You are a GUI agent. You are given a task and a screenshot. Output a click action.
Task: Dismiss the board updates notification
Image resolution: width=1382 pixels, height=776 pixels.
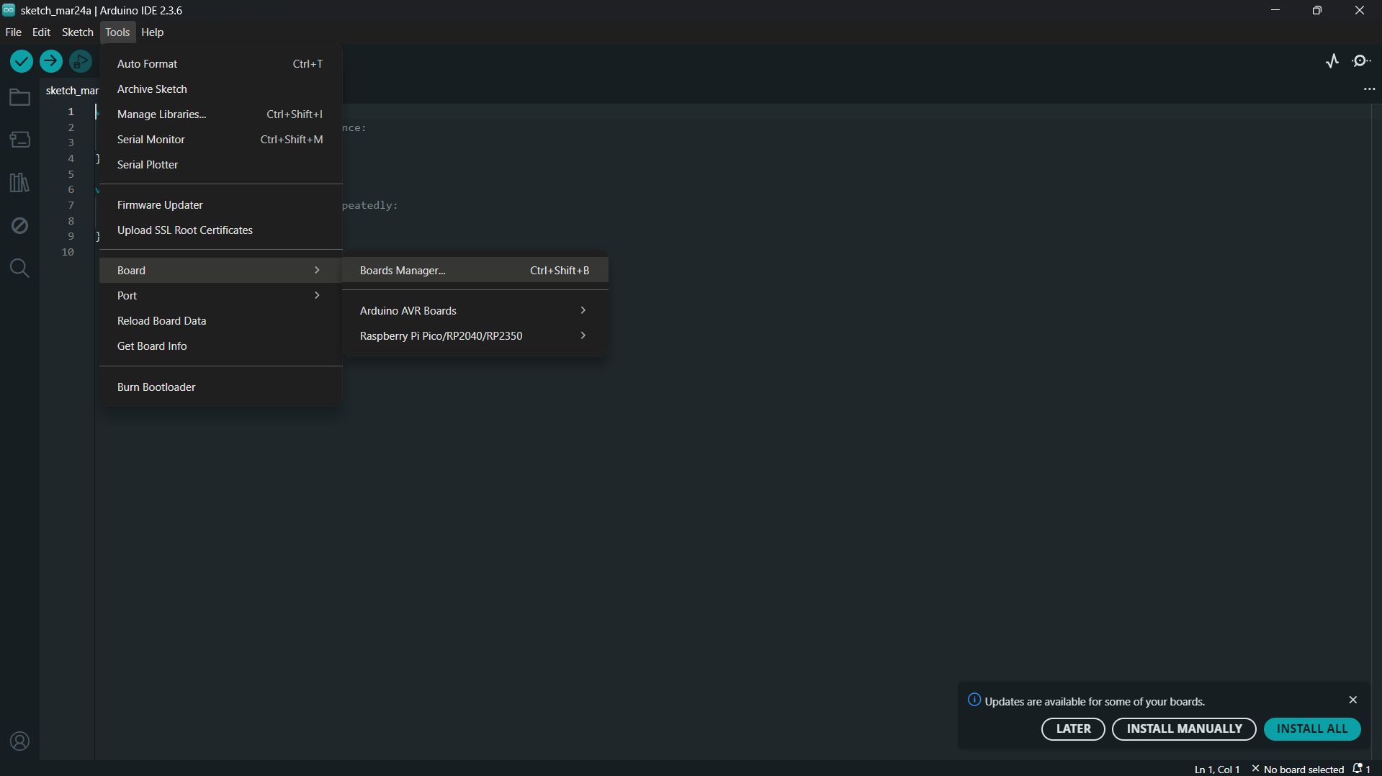(x=1352, y=700)
